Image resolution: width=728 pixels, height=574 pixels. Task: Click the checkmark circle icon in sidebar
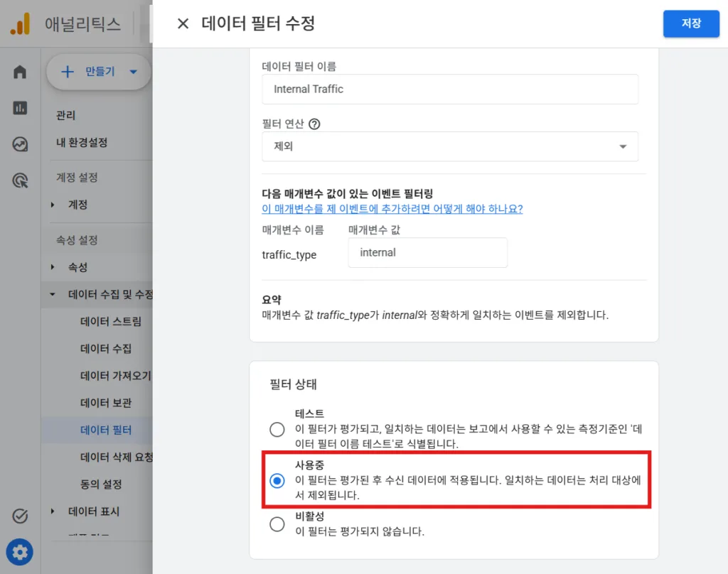point(20,516)
